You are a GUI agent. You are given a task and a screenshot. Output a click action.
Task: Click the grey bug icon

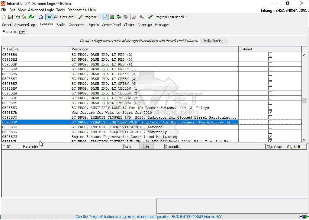(126, 17)
